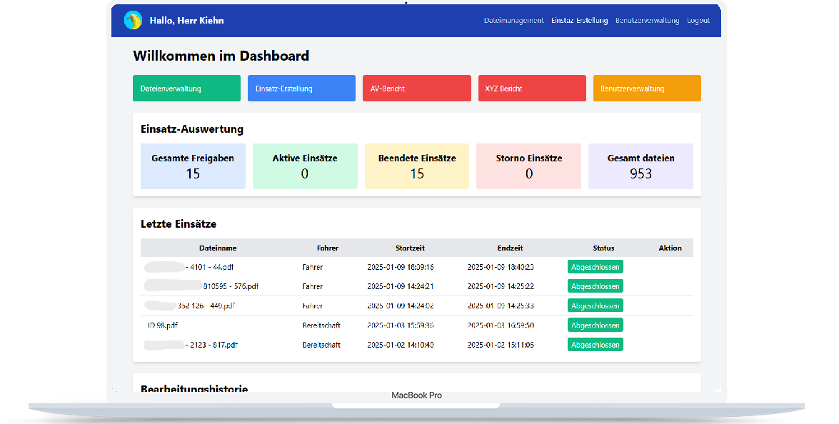Click the Letzte Einsätze heading

pyautogui.click(x=179, y=224)
